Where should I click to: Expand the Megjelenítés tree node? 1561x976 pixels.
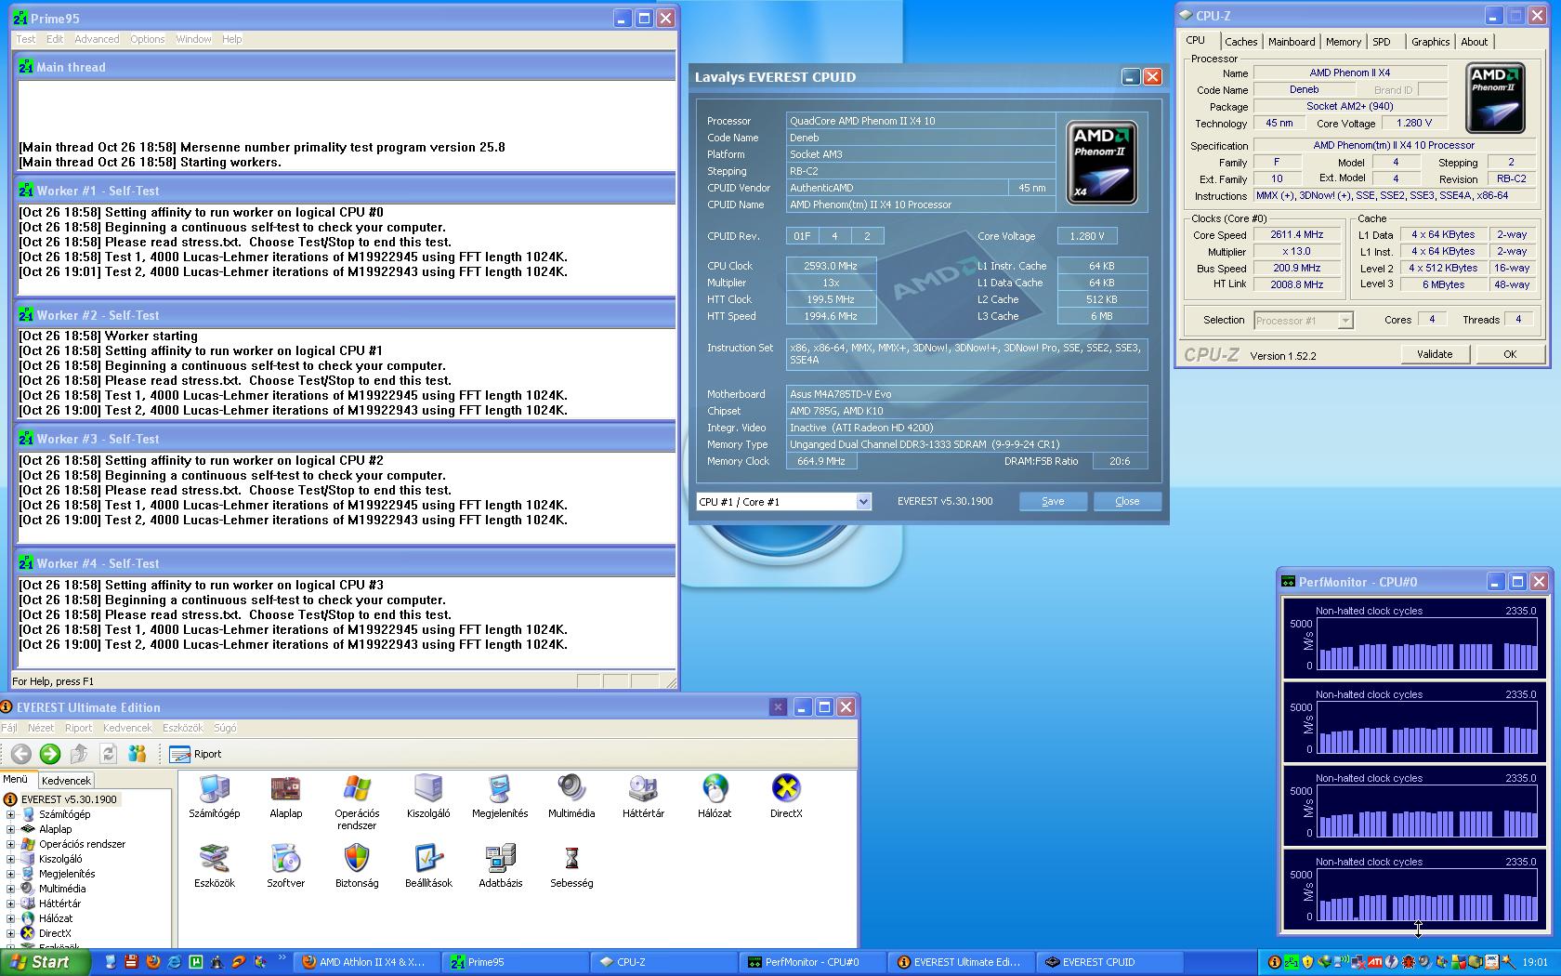click(11, 874)
